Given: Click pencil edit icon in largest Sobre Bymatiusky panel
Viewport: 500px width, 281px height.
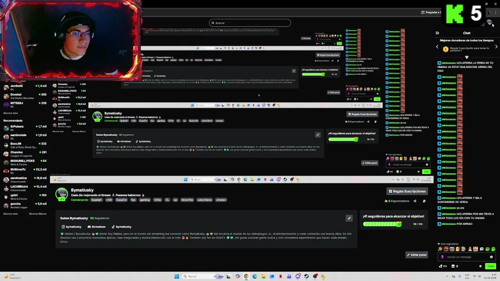Looking at the screenshot, I should pos(349,218).
